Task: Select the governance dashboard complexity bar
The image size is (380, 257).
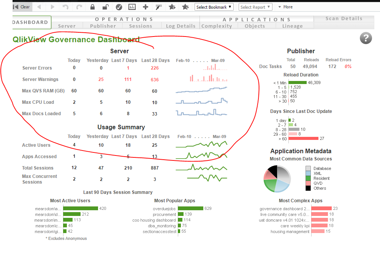Action: pyautogui.click(x=321, y=208)
